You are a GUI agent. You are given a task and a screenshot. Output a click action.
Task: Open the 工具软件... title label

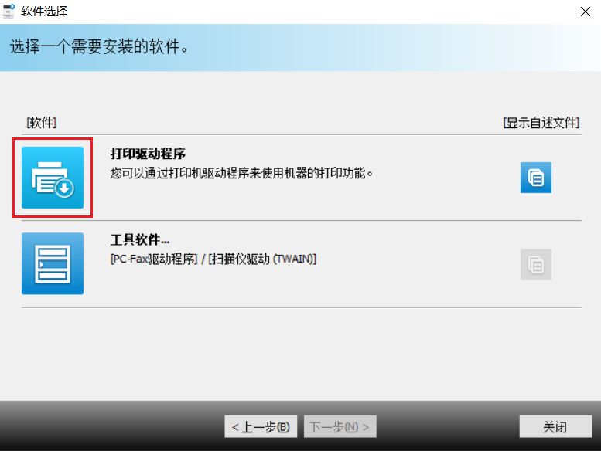point(140,240)
